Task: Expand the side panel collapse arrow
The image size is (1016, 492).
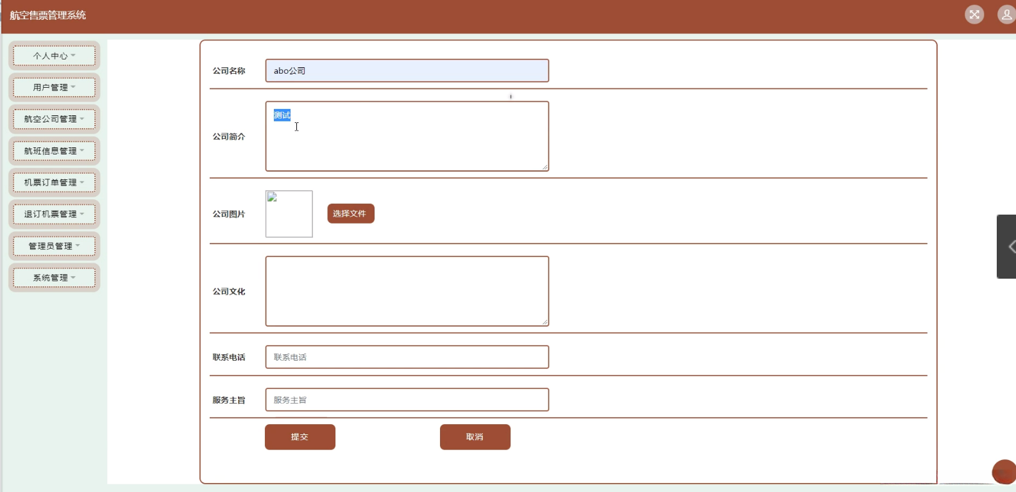Action: (x=1007, y=247)
